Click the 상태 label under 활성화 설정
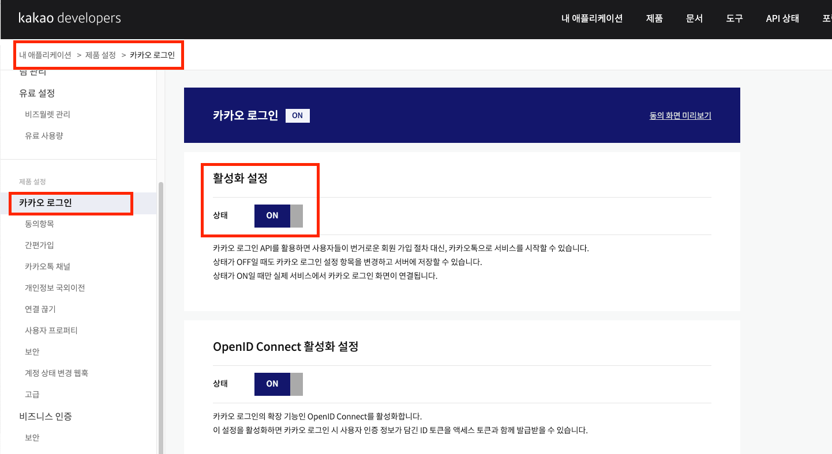This screenshot has width=832, height=454. pyautogui.click(x=220, y=215)
